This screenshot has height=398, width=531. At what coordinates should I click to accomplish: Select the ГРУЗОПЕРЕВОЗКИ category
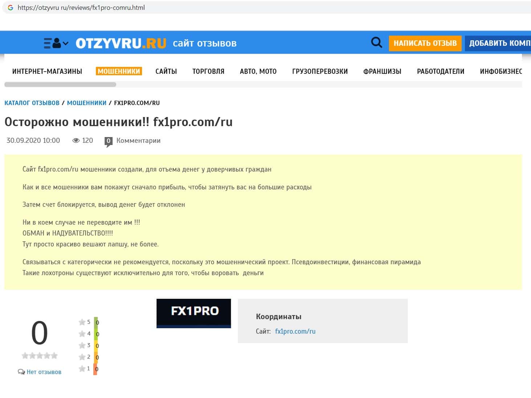tap(320, 71)
